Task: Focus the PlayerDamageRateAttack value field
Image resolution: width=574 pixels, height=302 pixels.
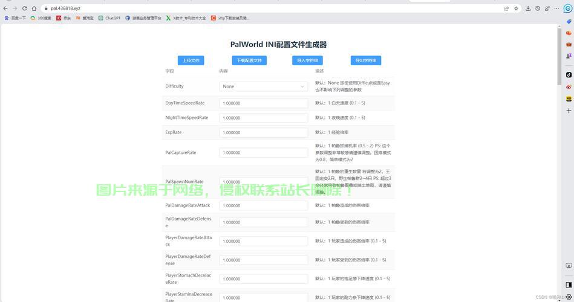Action: pos(264,241)
